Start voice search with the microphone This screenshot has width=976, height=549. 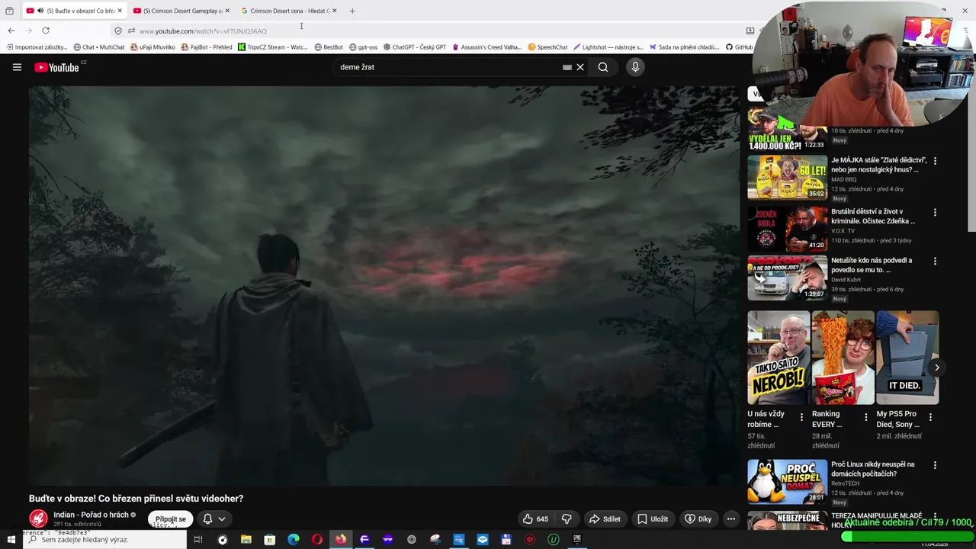click(635, 67)
